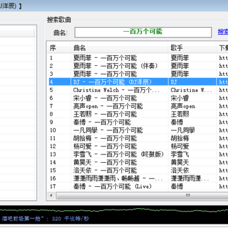Image resolution: width=228 pixels, height=228 pixels.
Task: Select song 王若熙 - 一百万个可能
Action: (x=105, y=114)
